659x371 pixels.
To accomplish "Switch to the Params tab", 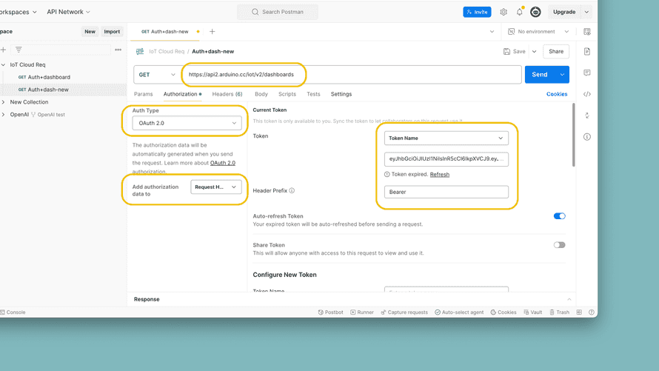I will (144, 94).
